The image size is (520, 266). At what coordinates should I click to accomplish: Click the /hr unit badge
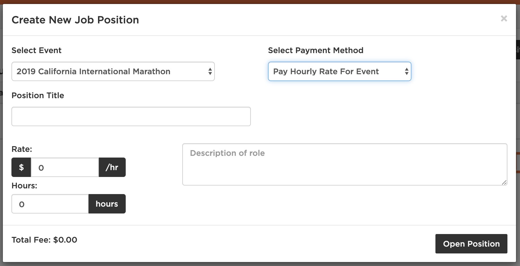112,168
